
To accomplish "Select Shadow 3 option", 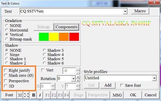I will pyautogui.click(x=44, y=50).
